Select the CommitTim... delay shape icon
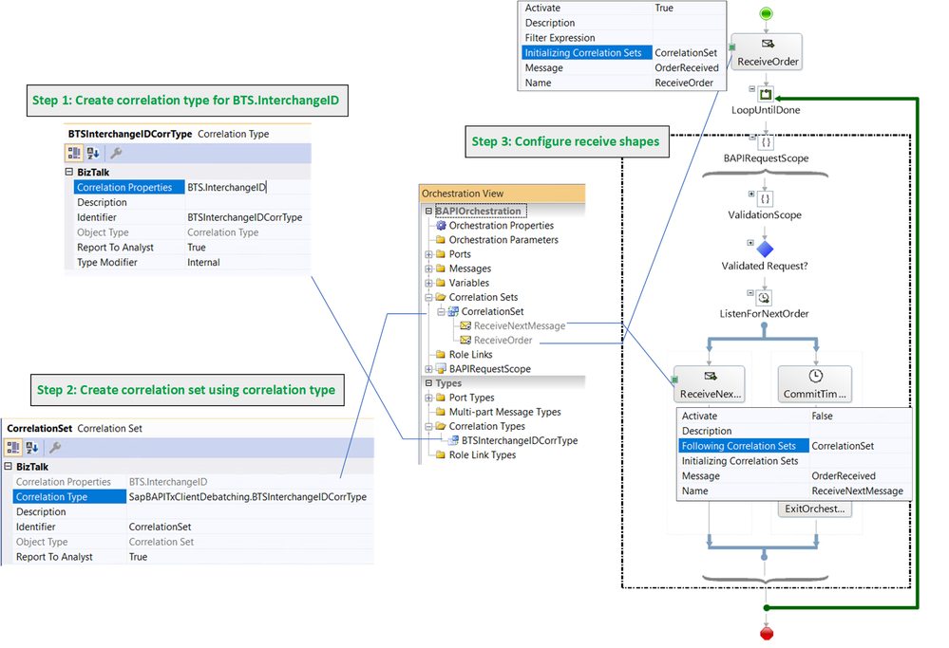The width and height of the screenshot is (949, 648). [x=815, y=376]
